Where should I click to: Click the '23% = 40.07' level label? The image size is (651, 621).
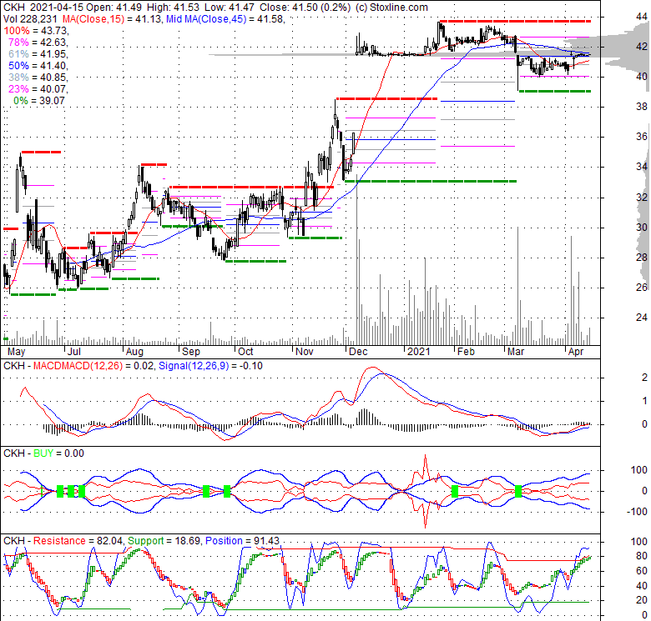(38, 88)
